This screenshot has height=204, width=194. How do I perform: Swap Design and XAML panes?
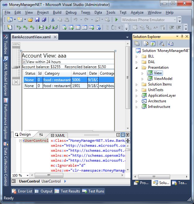coord(41,135)
